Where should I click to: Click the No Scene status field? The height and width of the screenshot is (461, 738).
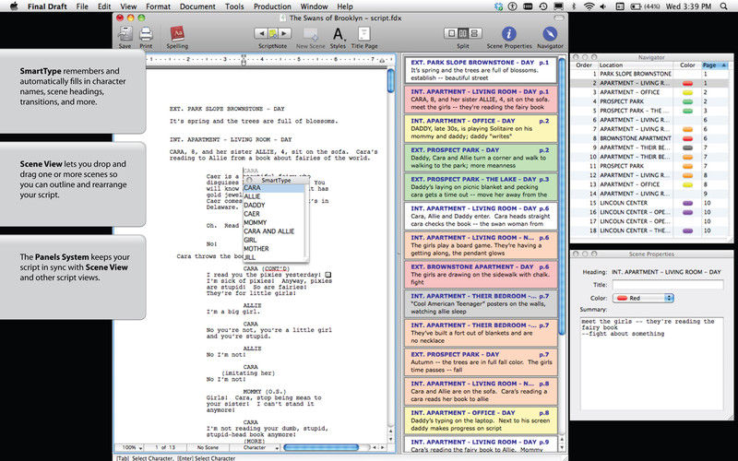click(208, 447)
